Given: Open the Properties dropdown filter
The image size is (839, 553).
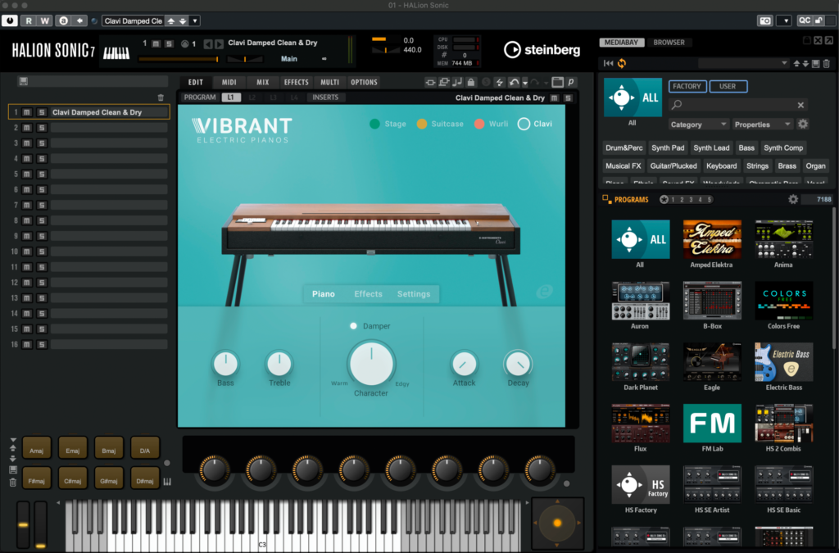Looking at the screenshot, I should pos(762,125).
